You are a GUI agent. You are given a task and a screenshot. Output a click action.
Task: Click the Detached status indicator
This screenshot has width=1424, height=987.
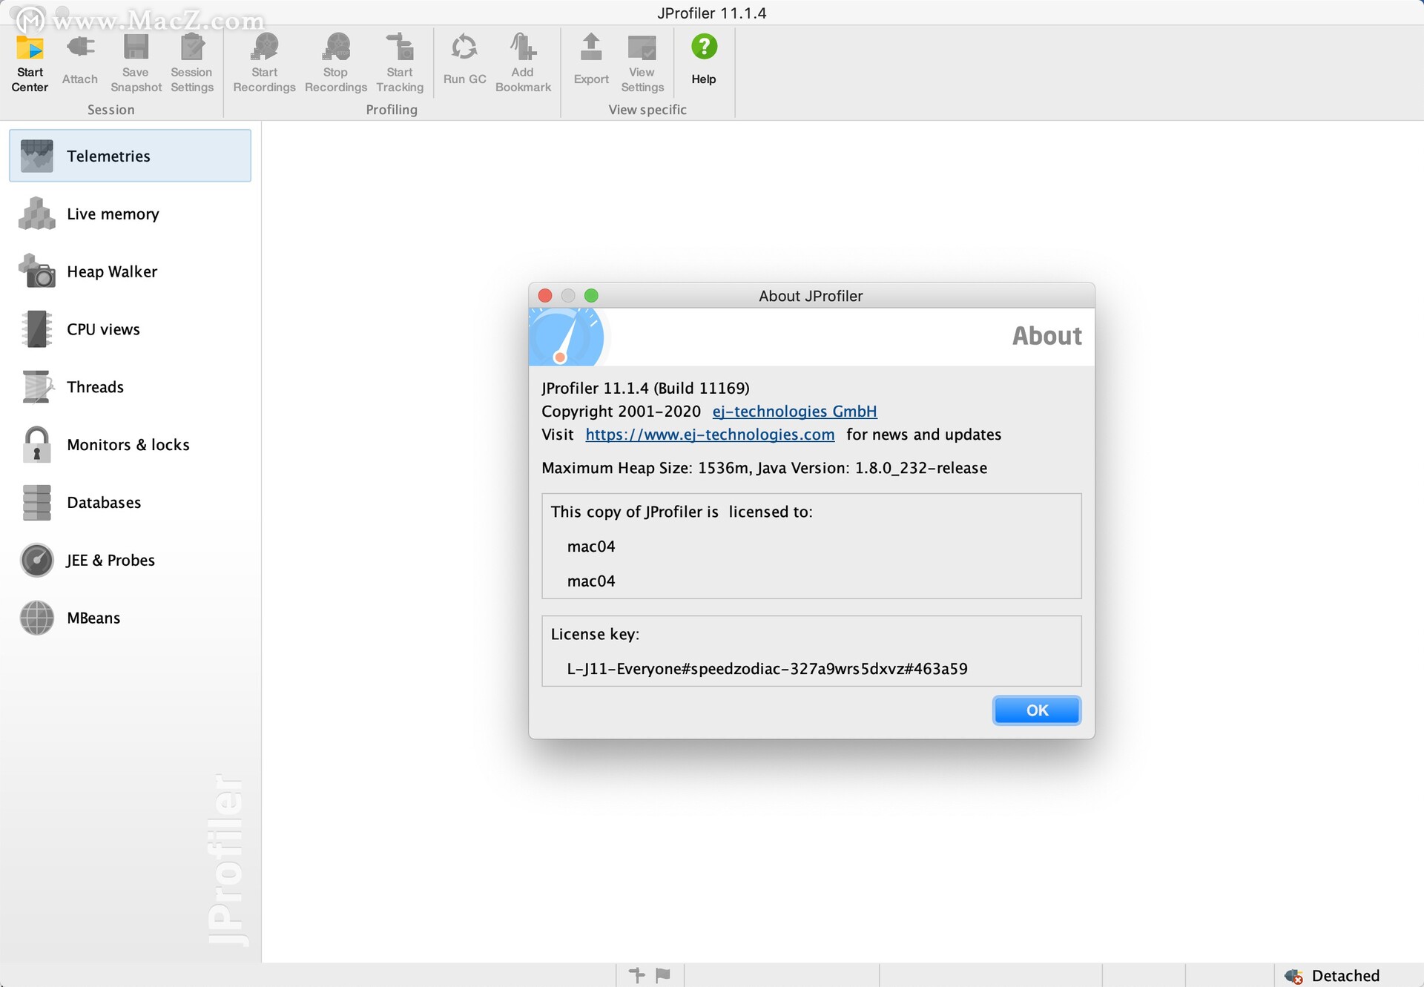(x=1333, y=976)
